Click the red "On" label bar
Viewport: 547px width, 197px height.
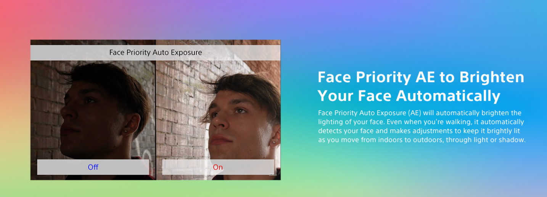click(x=218, y=167)
